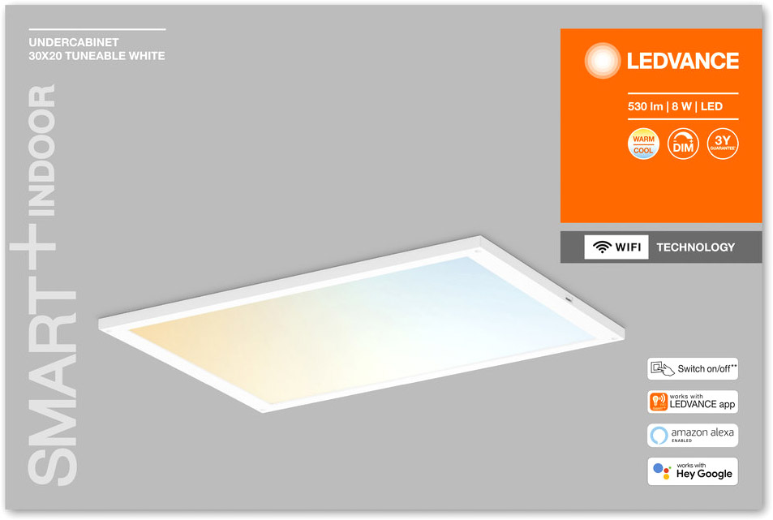Click the TECHNOLOGY text in gray bar

click(x=696, y=247)
